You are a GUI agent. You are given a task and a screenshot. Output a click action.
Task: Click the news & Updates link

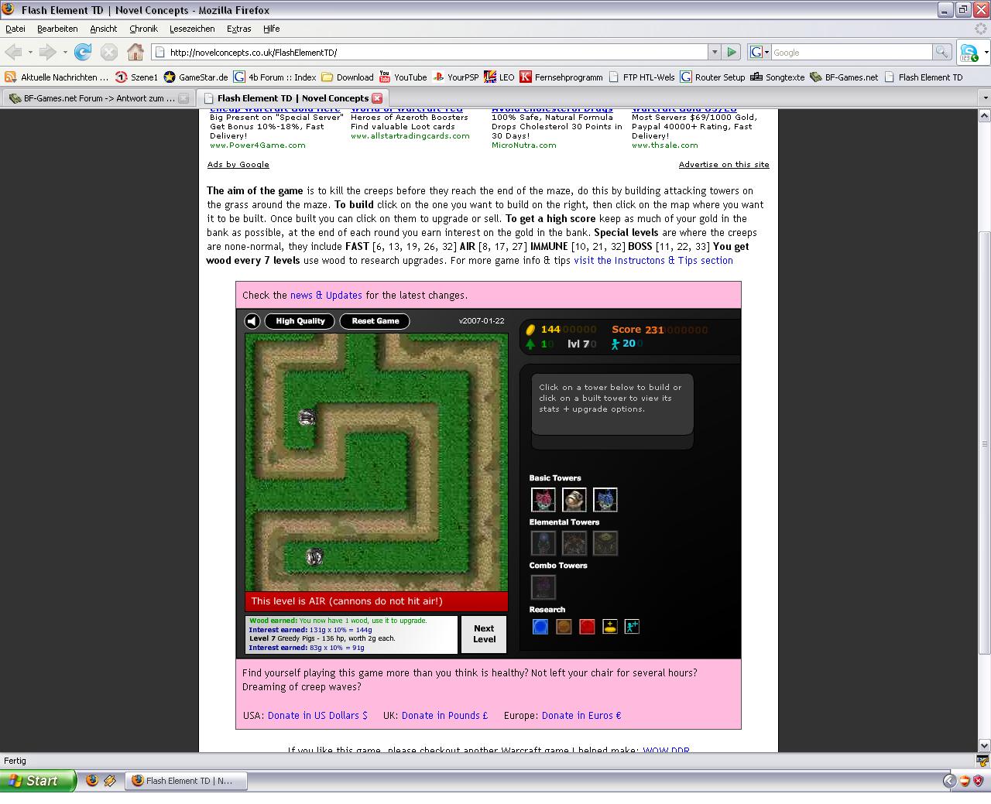coord(326,295)
